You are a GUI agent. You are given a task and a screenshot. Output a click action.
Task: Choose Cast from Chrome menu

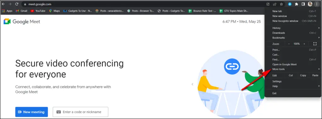point(293,55)
